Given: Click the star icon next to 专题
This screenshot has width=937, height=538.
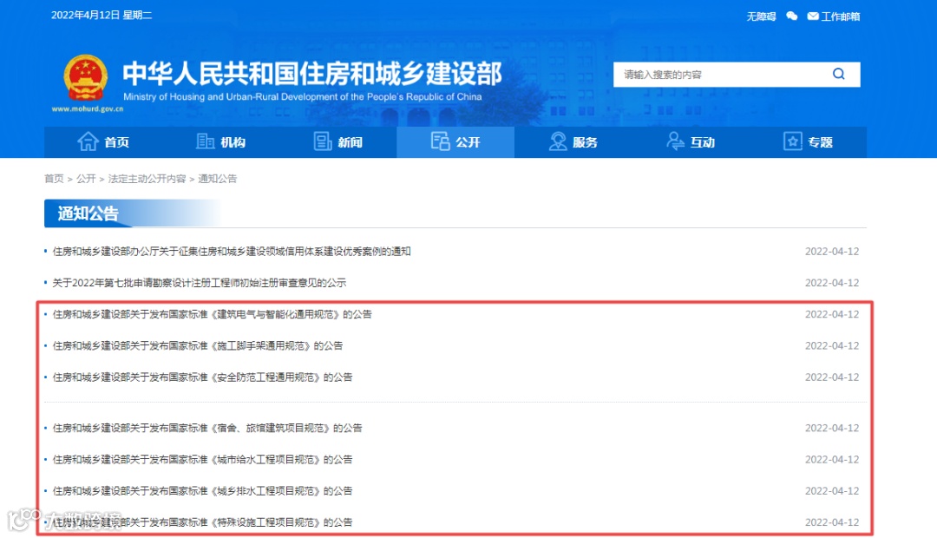Looking at the screenshot, I should point(792,141).
